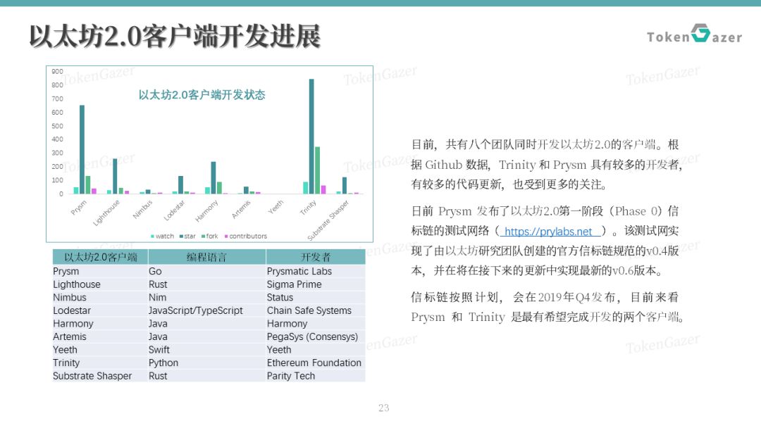Click the Trinity fork bar in chart

point(317,170)
